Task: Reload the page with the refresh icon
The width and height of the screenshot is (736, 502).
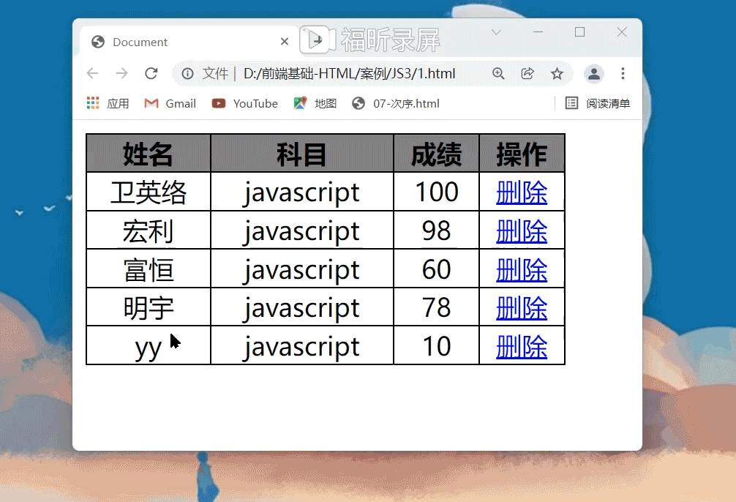Action: coord(151,73)
